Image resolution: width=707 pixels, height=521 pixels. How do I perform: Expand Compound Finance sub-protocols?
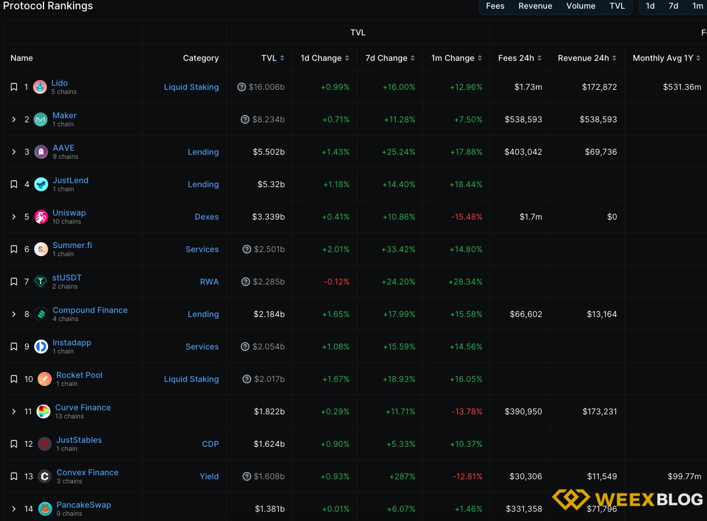14,314
